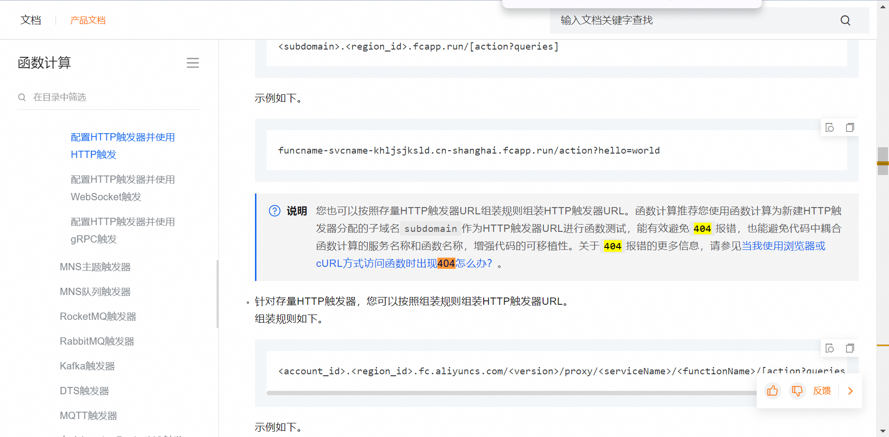Viewport: 889px width, 437px height.
Task: Open RocketMQ触发器 in sidebar
Action: (98, 316)
